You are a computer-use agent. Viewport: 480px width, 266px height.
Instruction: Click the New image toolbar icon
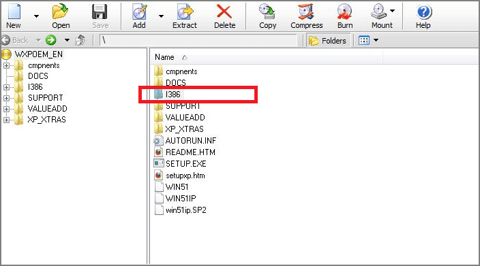(14, 12)
